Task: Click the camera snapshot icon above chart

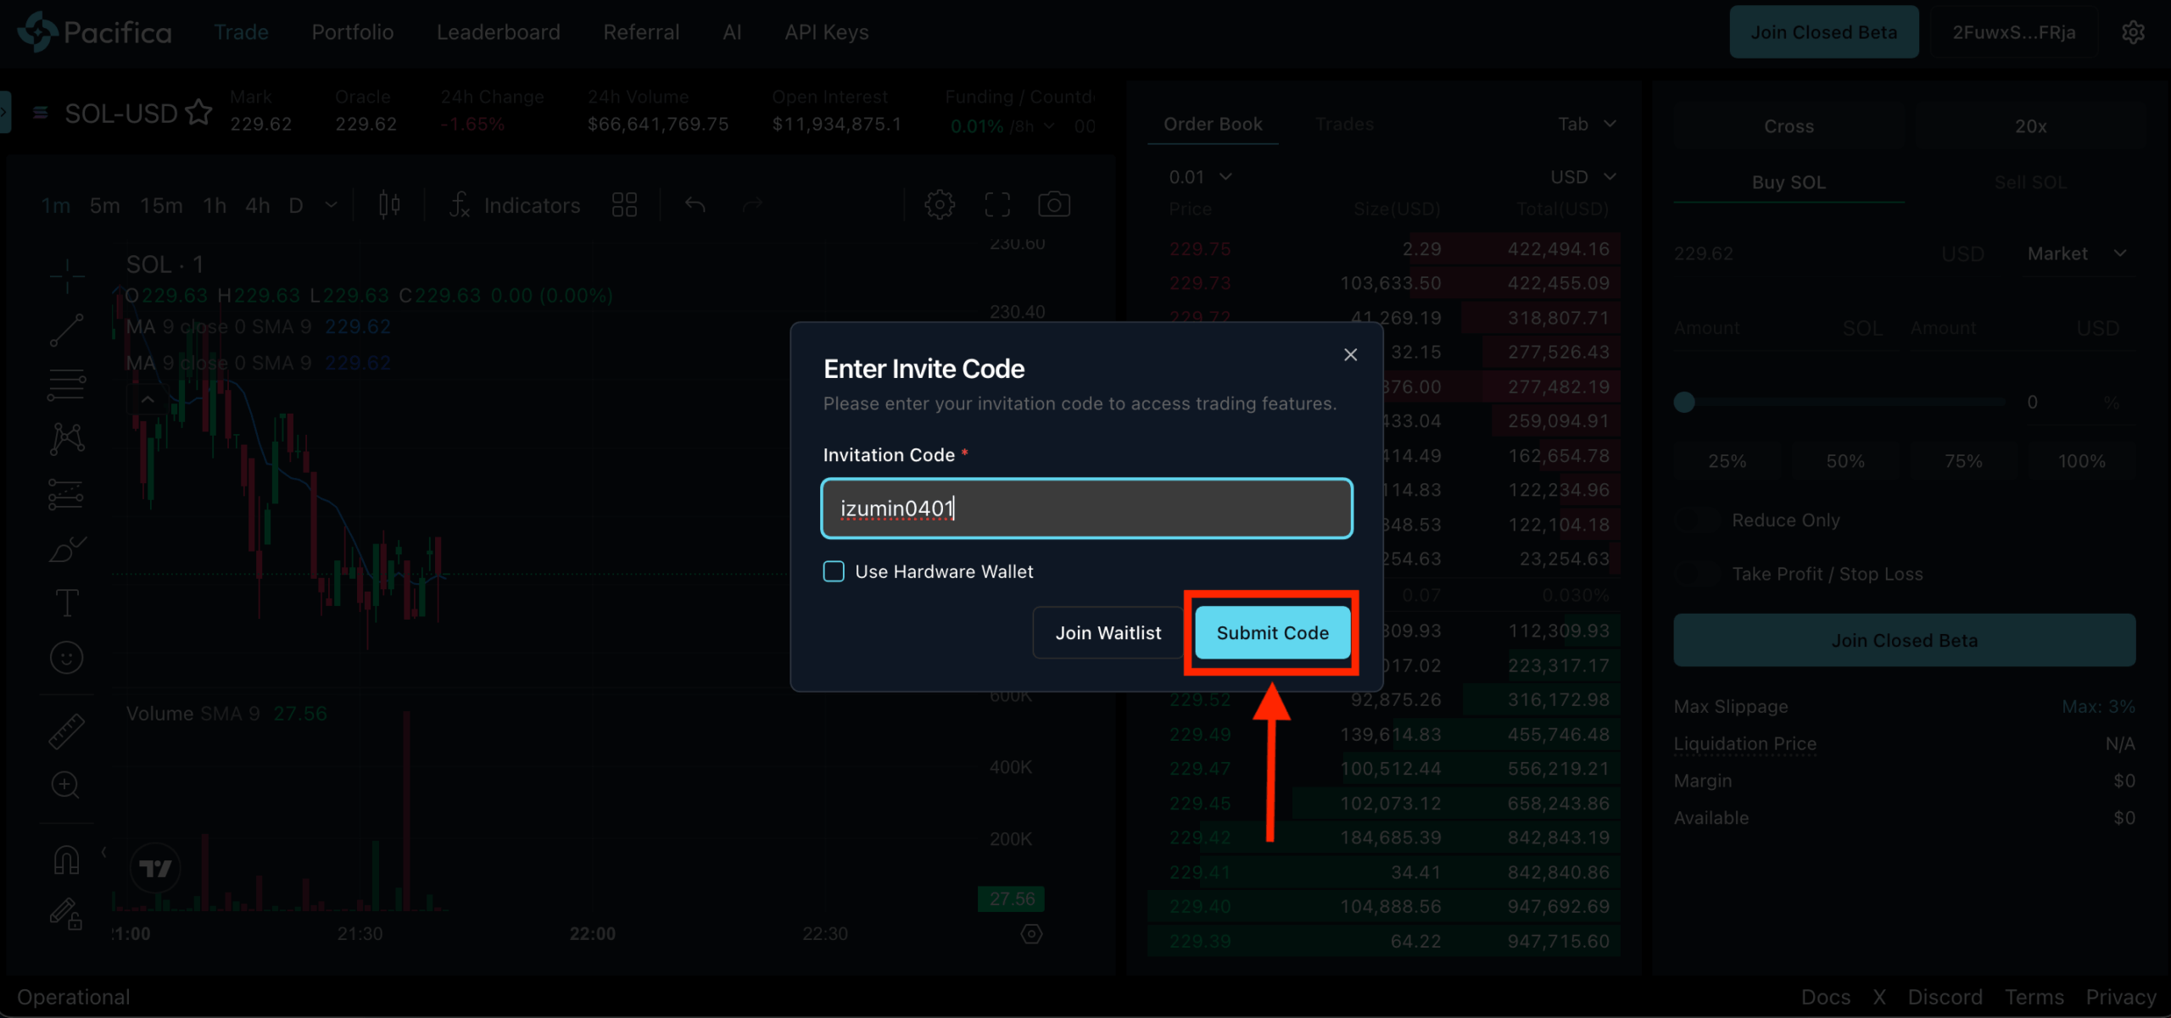Action: point(1053,204)
